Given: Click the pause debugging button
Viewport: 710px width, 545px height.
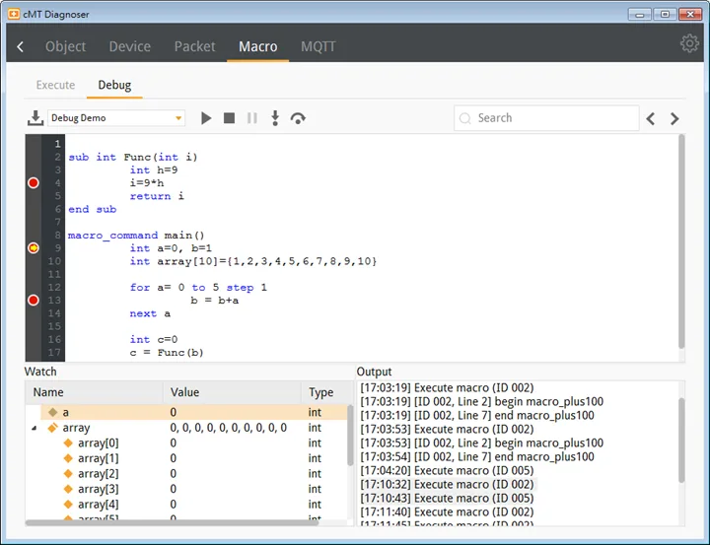Looking at the screenshot, I should click(x=252, y=118).
